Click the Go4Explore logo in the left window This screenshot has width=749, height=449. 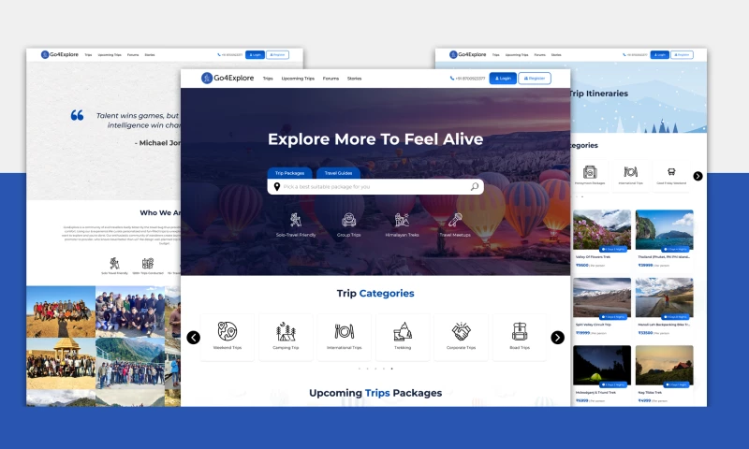point(60,54)
